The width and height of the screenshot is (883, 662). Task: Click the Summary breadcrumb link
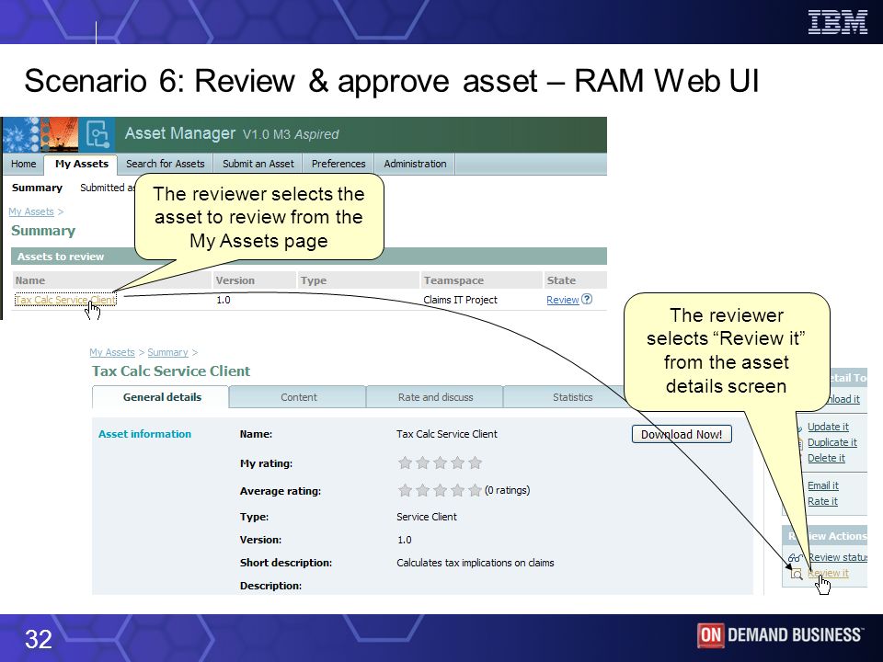click(167, 352)
